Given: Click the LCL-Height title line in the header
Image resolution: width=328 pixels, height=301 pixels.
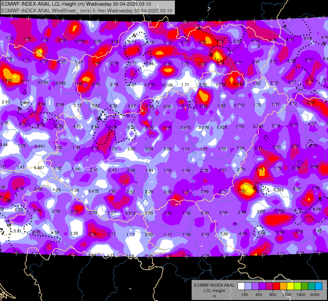Looking at the screenshot, I should coord(76,4).
